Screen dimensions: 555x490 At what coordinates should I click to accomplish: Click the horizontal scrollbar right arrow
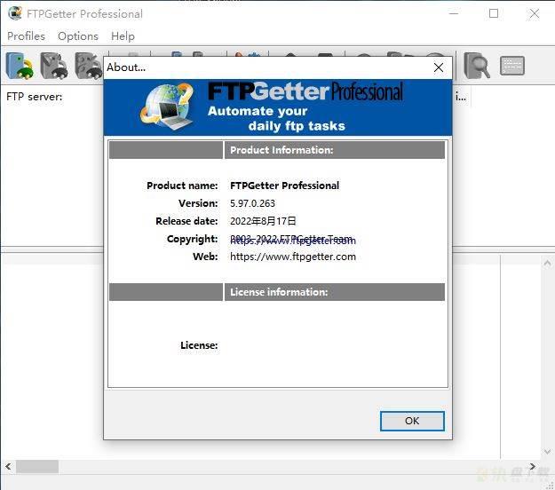532,467
